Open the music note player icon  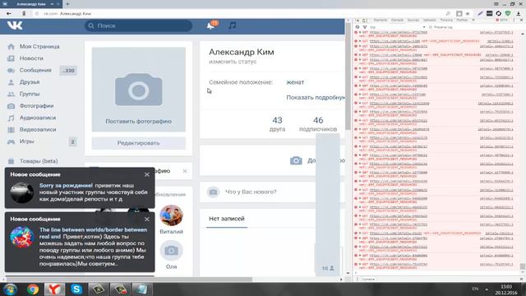pyautogui.click(x=232, y=25)
